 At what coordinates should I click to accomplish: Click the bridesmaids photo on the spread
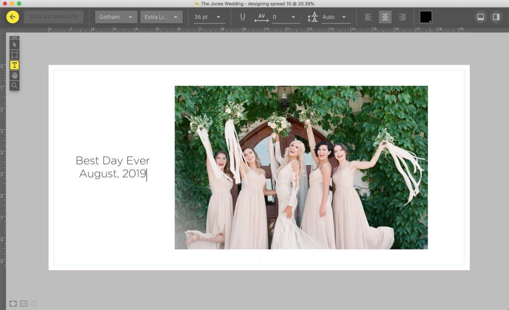pyautogui.click(x=301, y=167)
